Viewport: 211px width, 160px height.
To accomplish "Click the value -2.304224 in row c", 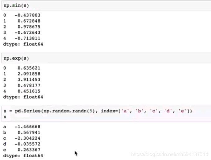I will coord(27,138).
